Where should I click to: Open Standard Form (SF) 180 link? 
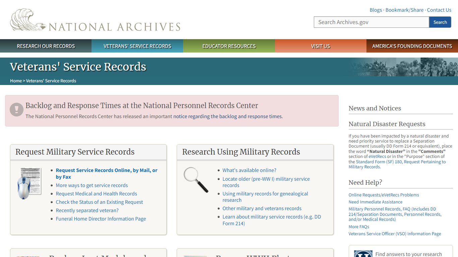point(397,164)
